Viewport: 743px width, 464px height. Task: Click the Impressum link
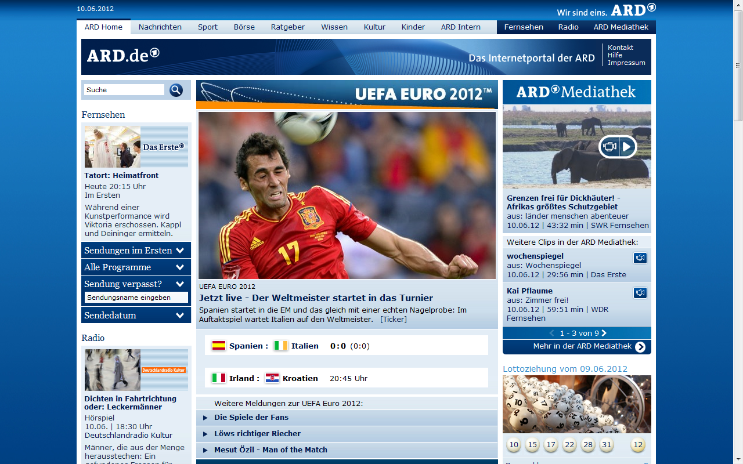point(626,63)
